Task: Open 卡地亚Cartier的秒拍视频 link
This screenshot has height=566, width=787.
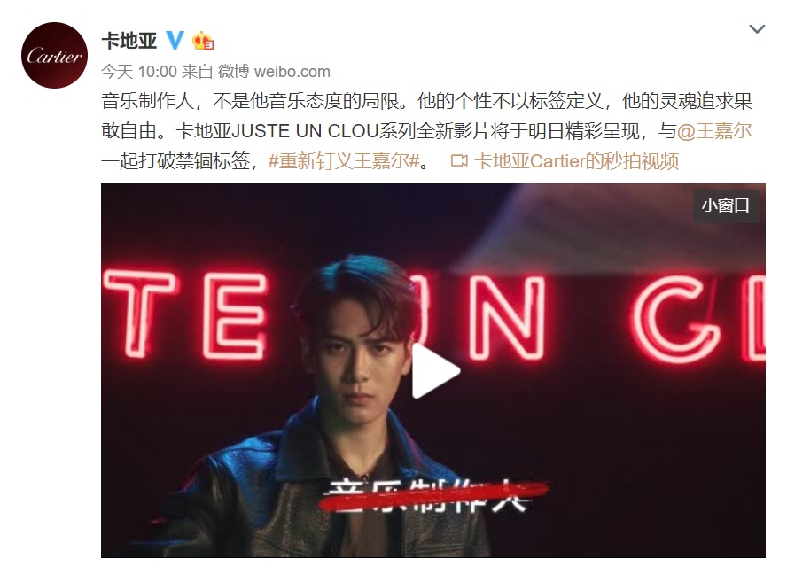Action: [x=576, y=161]
